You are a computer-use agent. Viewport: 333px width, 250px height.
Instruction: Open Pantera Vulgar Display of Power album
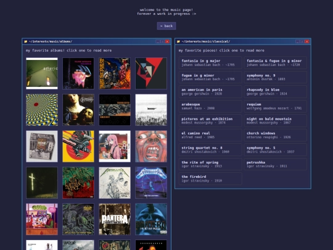[x=115, y=219]
